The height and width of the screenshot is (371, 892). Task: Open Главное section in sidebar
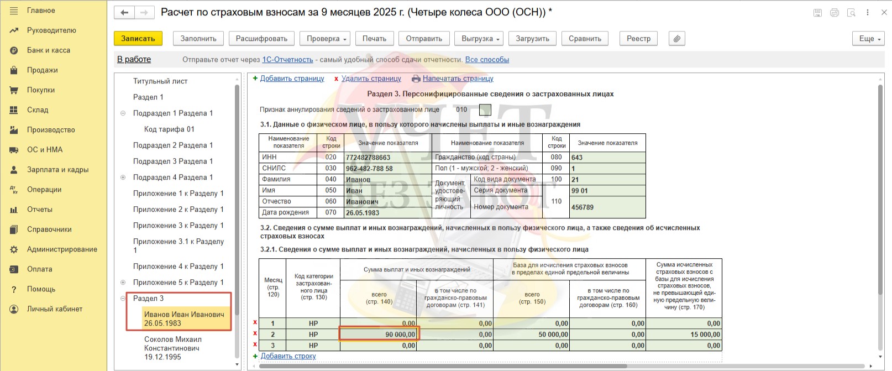point(41,11)
